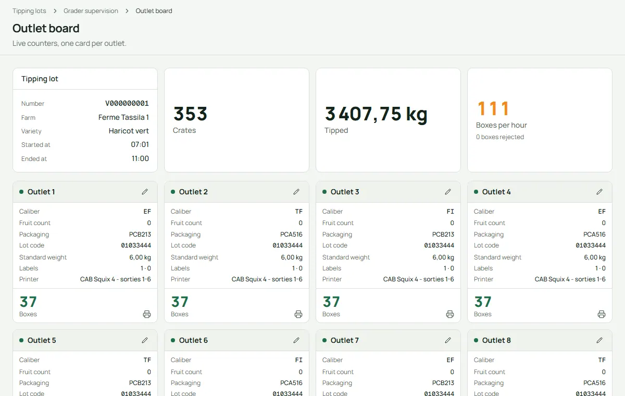Edit Outlet 1 with the pencil icon
The width and height of the screenshot is (625, 396).
145,192
